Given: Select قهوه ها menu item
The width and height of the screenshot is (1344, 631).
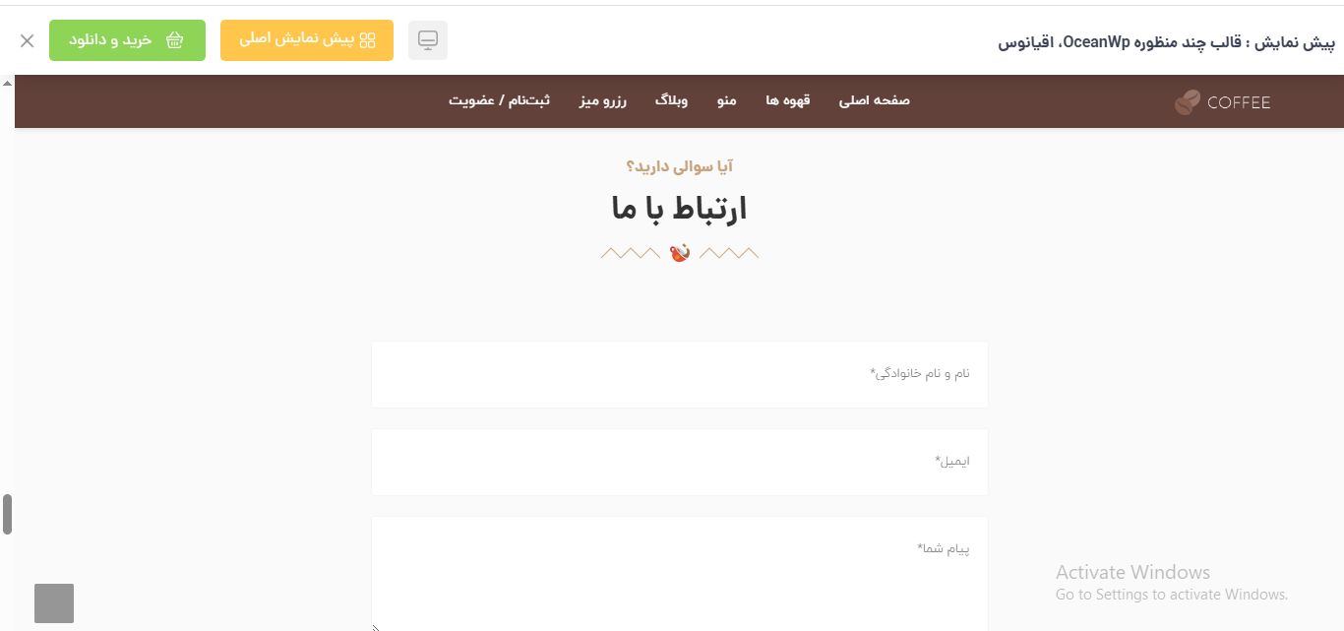Looking at the screenshot, I should coord(787,100).
